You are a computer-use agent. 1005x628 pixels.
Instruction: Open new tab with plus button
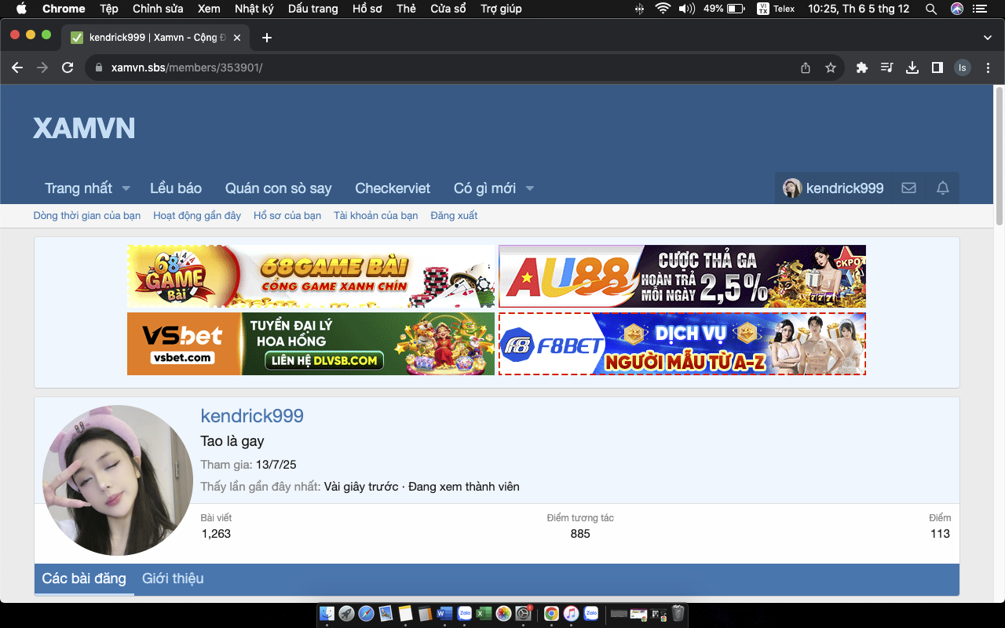(x=267, y=38)
